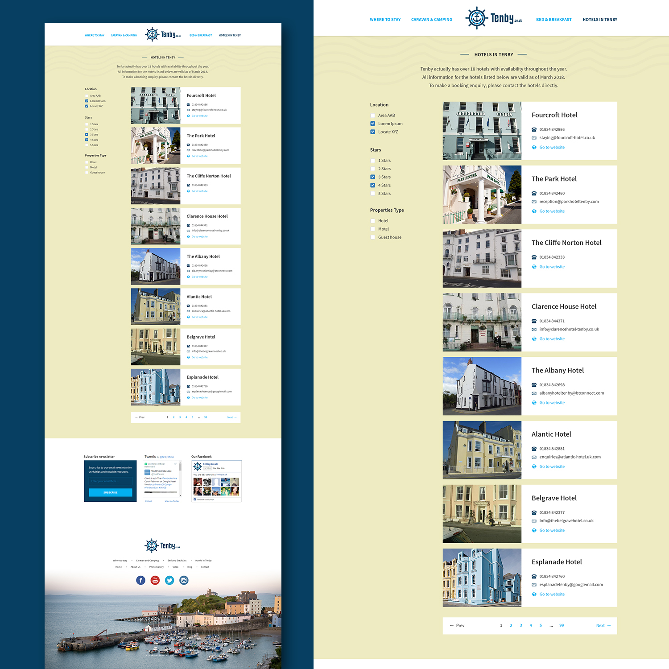669x669 pixels.
Task: Select Hotels in Tenby in the enlarged header
Action: pyautogui.click(x=600, y=20)
